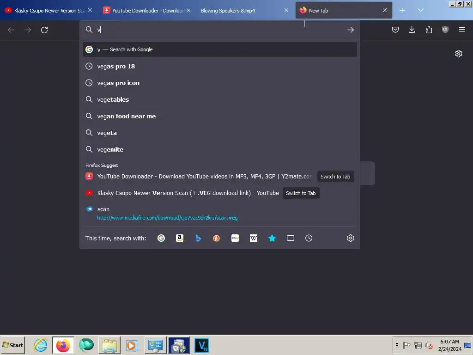Reload the current page

click(x=44, y=30)
